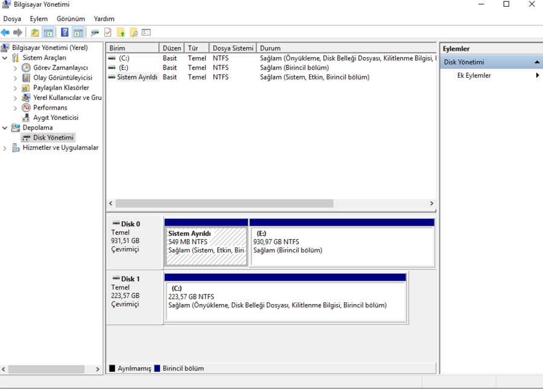Expand the Olay Görüntüleyicisi node

15,78
